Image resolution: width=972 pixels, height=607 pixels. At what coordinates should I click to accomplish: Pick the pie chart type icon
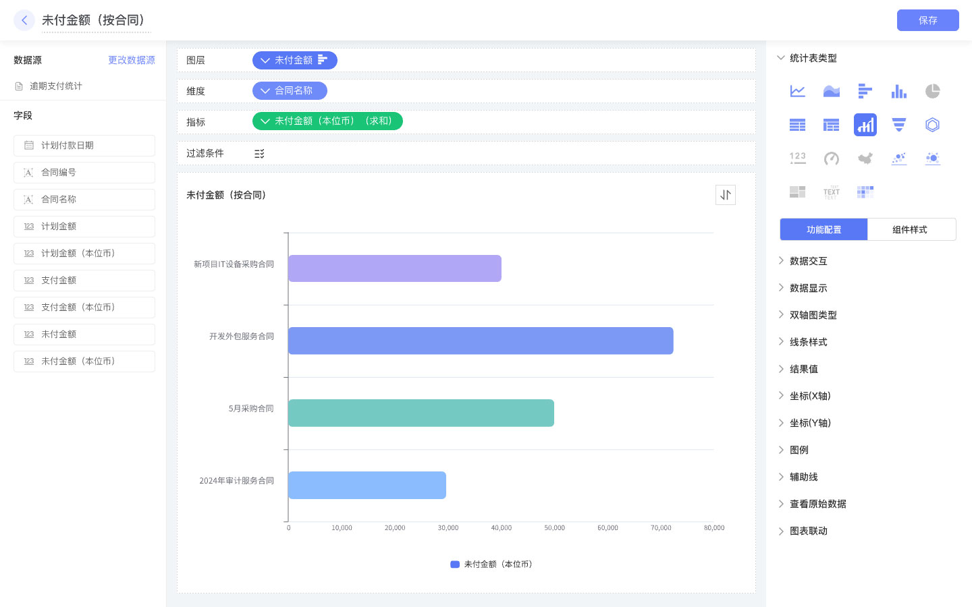pyautogui.click(x=932, y=91)
